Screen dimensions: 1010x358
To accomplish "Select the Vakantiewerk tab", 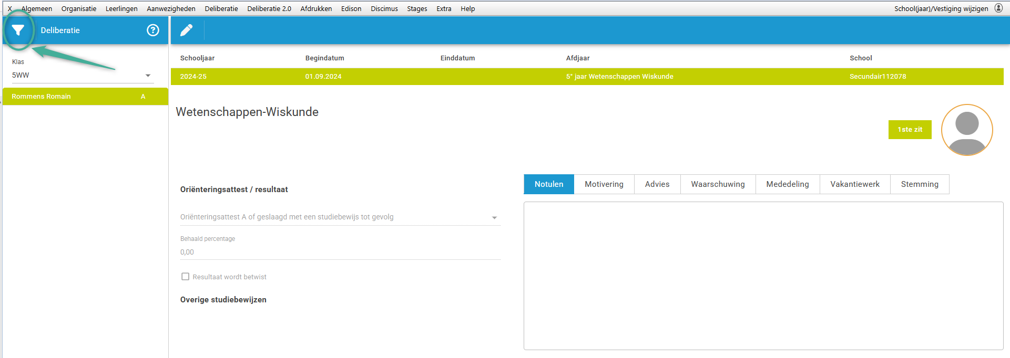I will [854, 184].
